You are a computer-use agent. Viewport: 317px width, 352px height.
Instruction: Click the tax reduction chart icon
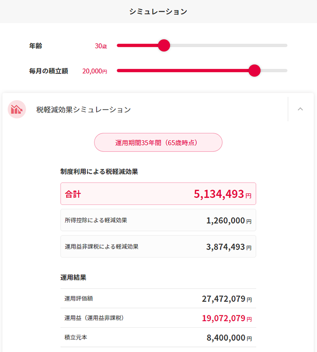coord(17,109)
